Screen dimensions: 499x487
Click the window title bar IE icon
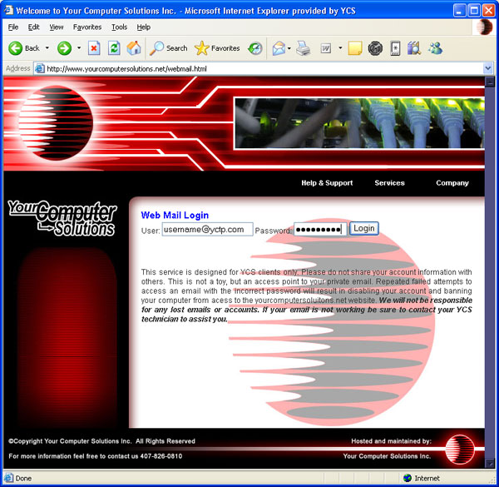(x=8, y=10)
